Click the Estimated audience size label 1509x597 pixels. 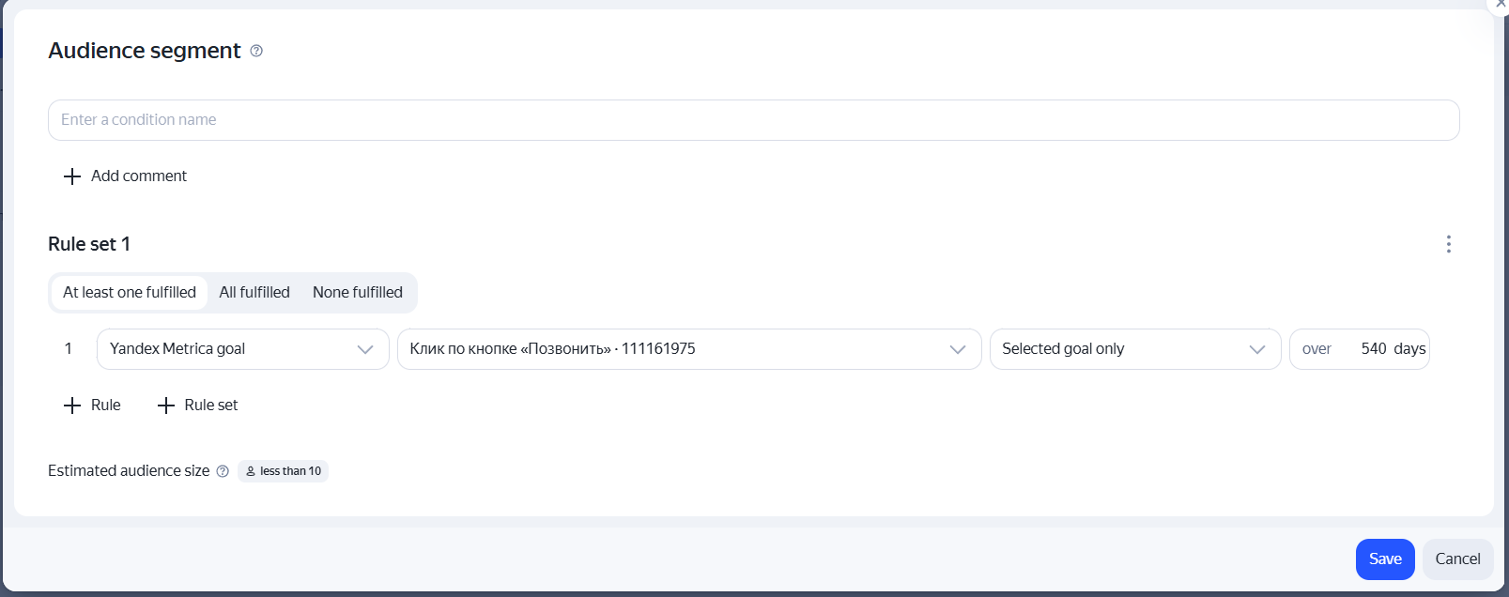(x=129, y=471)
